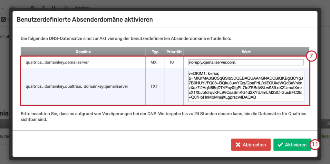Screen dimensions: 330x164
Task: Click the Priorität column header
Action: coord(174,52)
